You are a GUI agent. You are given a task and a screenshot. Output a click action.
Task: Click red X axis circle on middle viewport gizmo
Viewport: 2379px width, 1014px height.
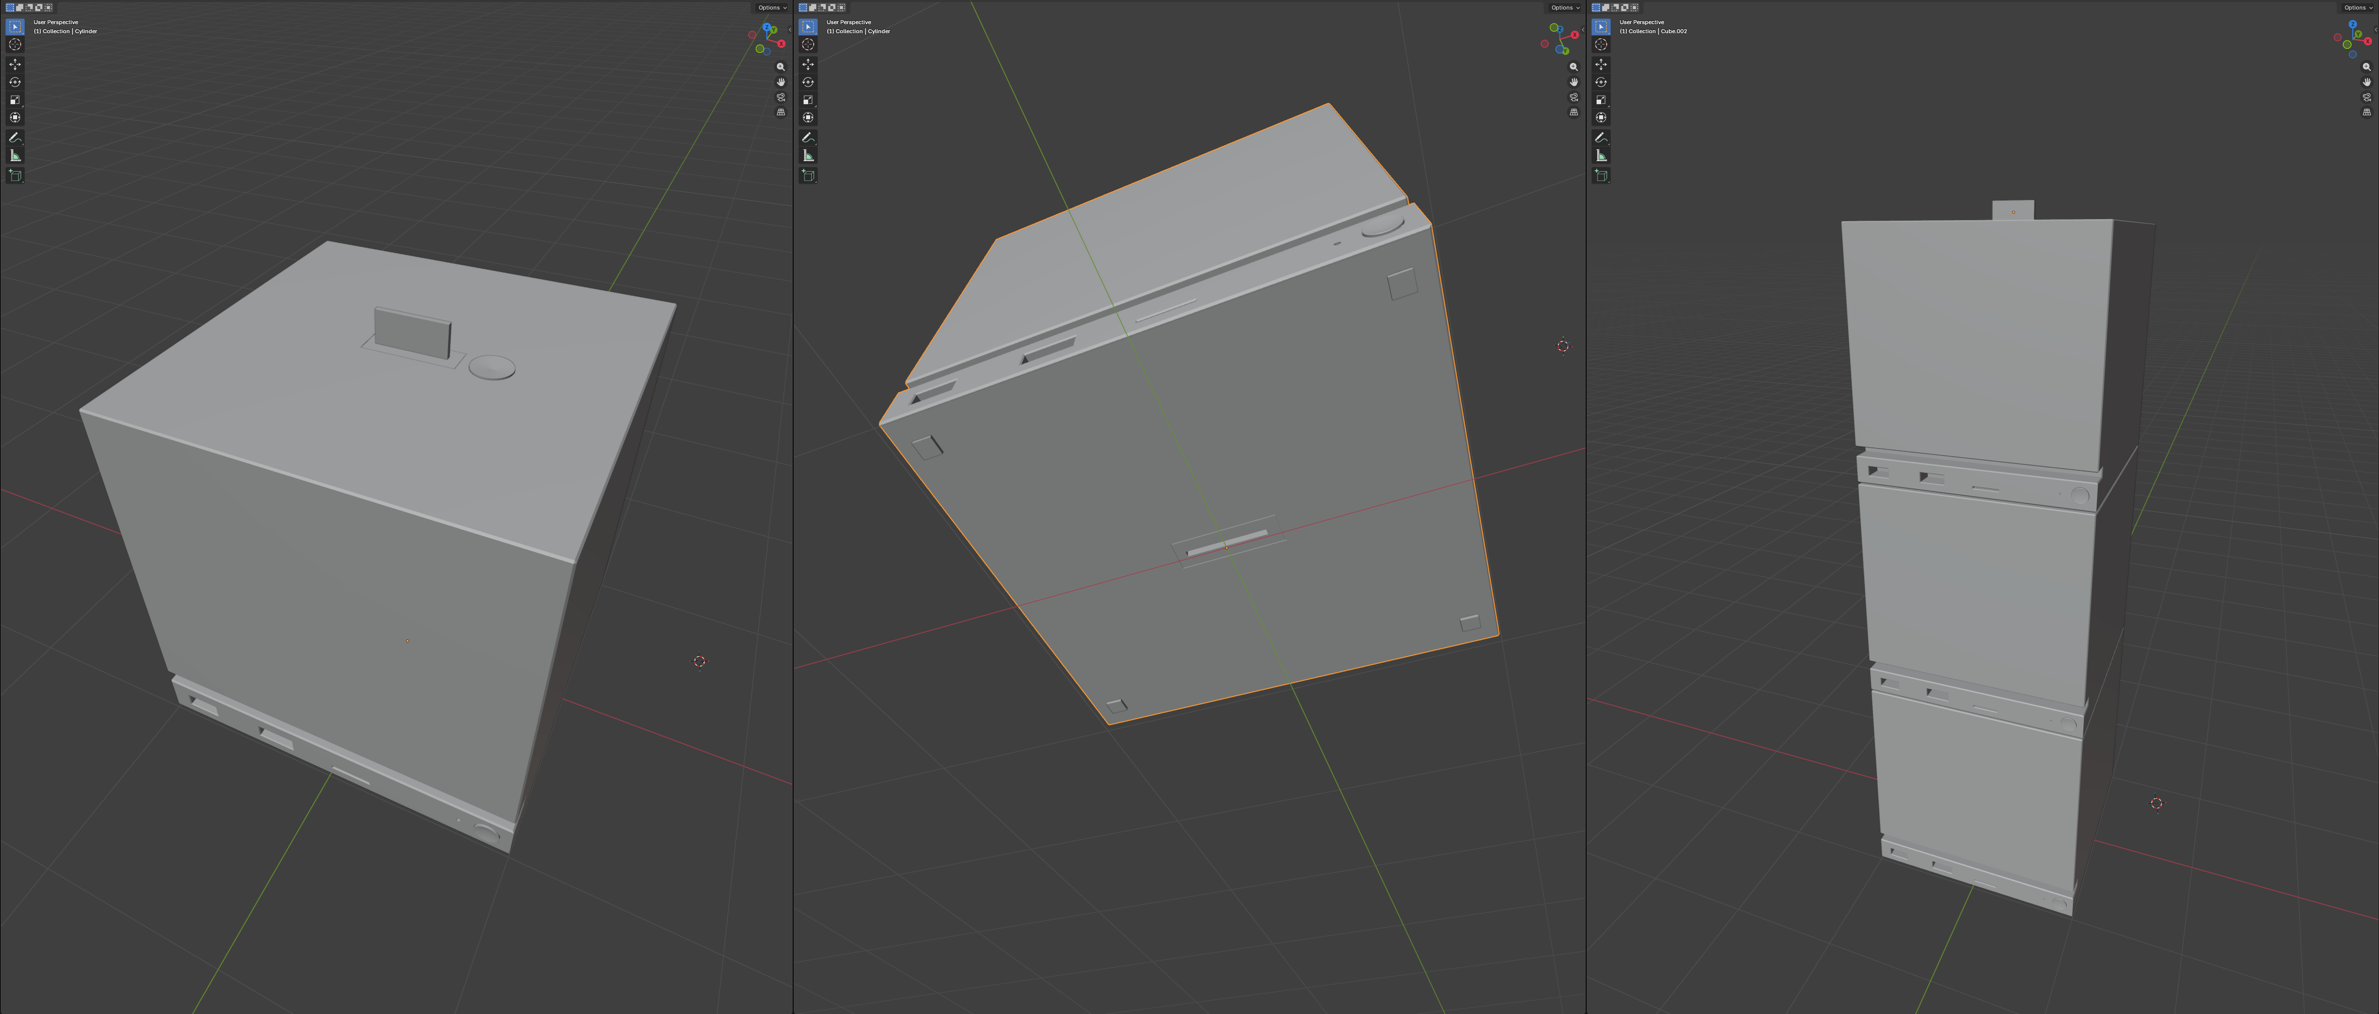[x=1574, y=35]
